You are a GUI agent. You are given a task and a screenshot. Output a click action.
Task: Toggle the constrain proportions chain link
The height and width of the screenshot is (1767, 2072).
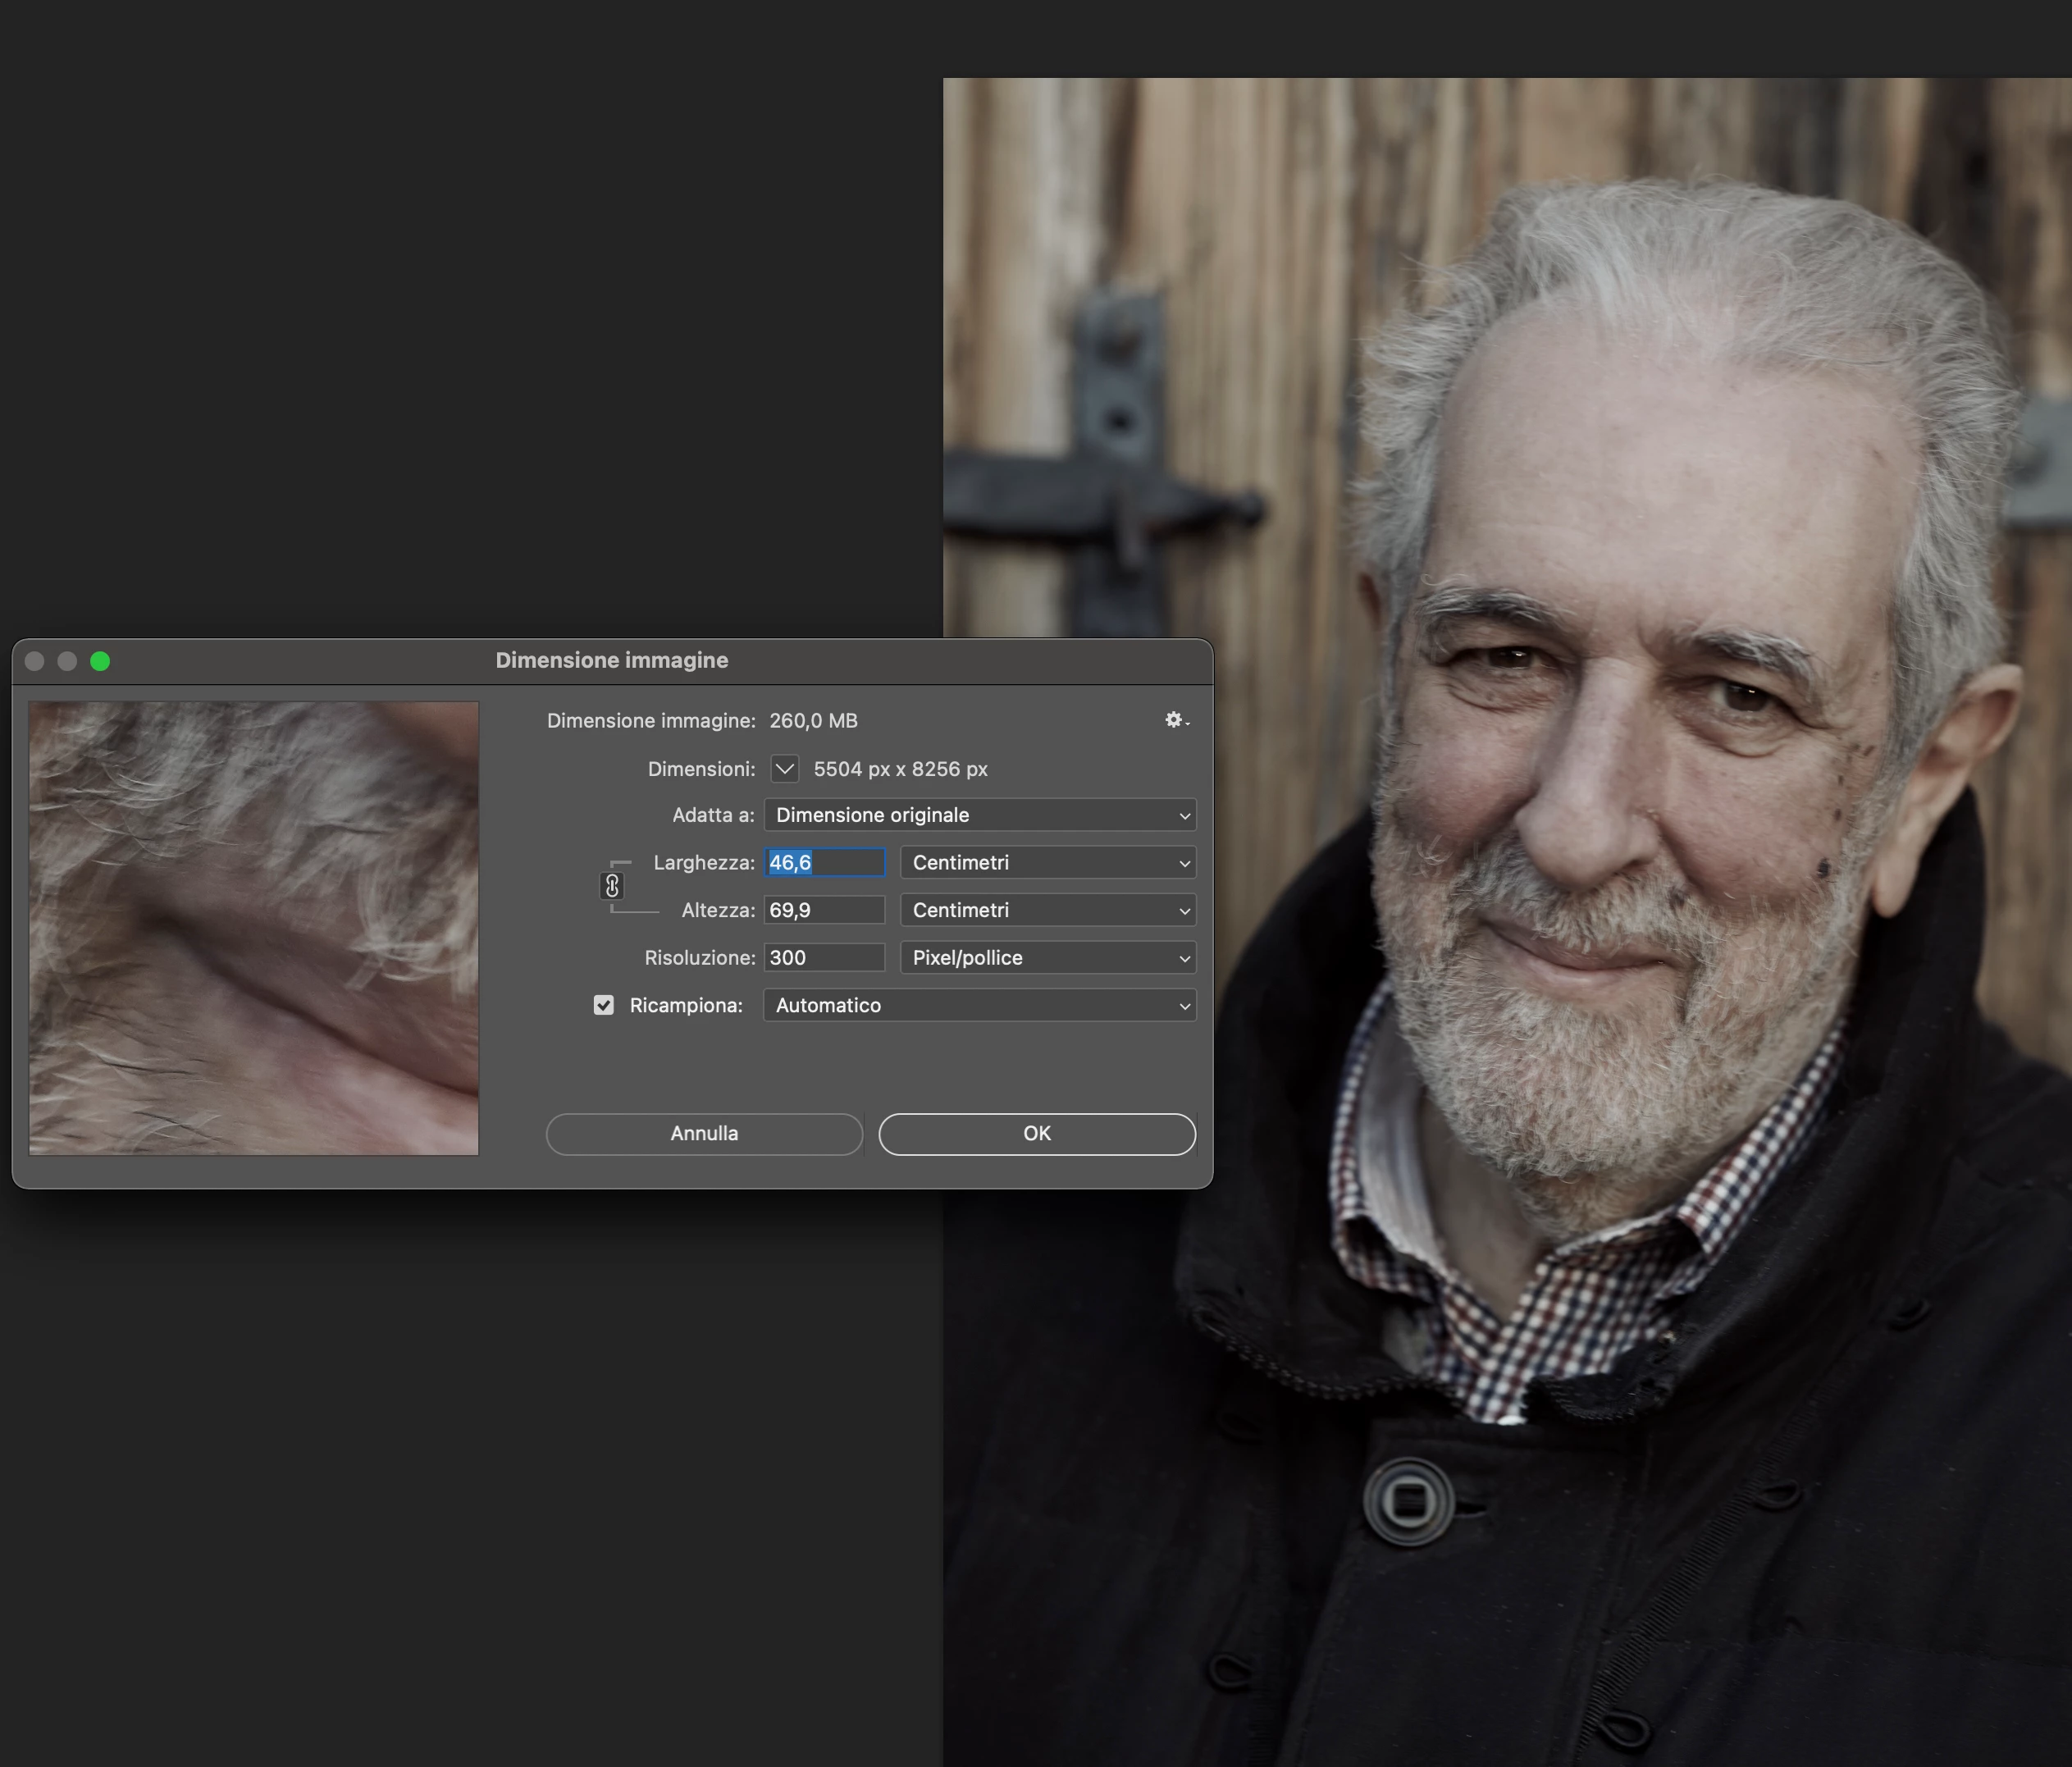tap(612, 886)
